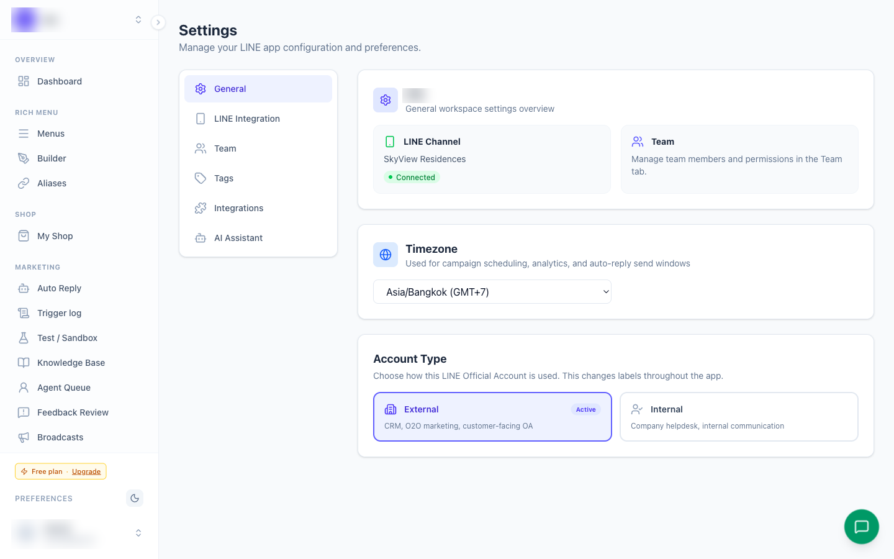This screenshot has width=894, height=559.
Task: Click the Test / Sandbox flask icon
Action: point(24,338)
